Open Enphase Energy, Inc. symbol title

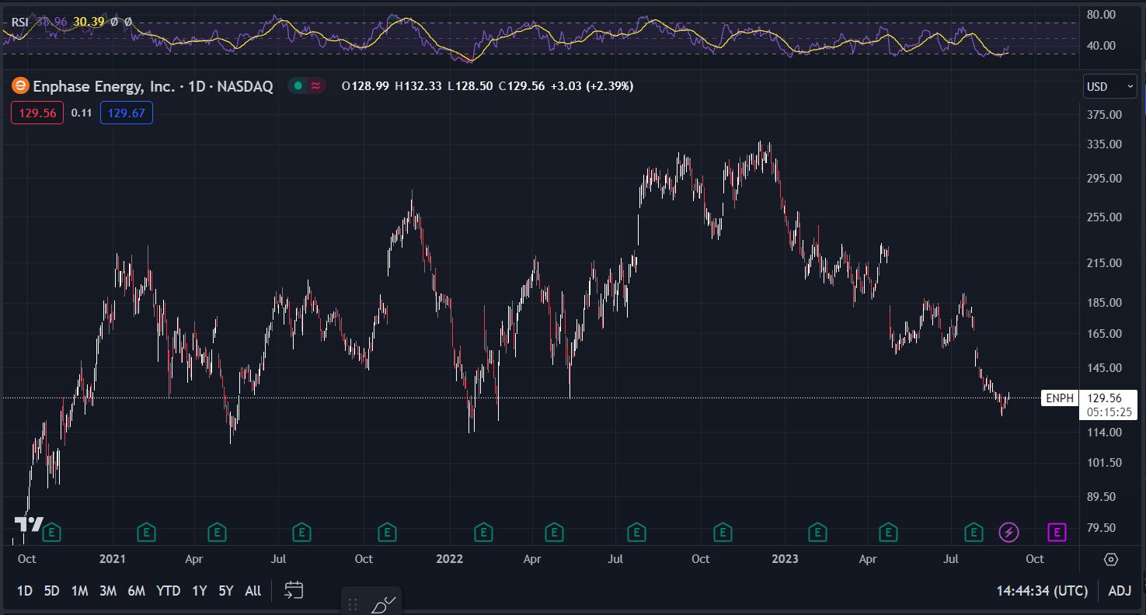[x=153, y=86]
